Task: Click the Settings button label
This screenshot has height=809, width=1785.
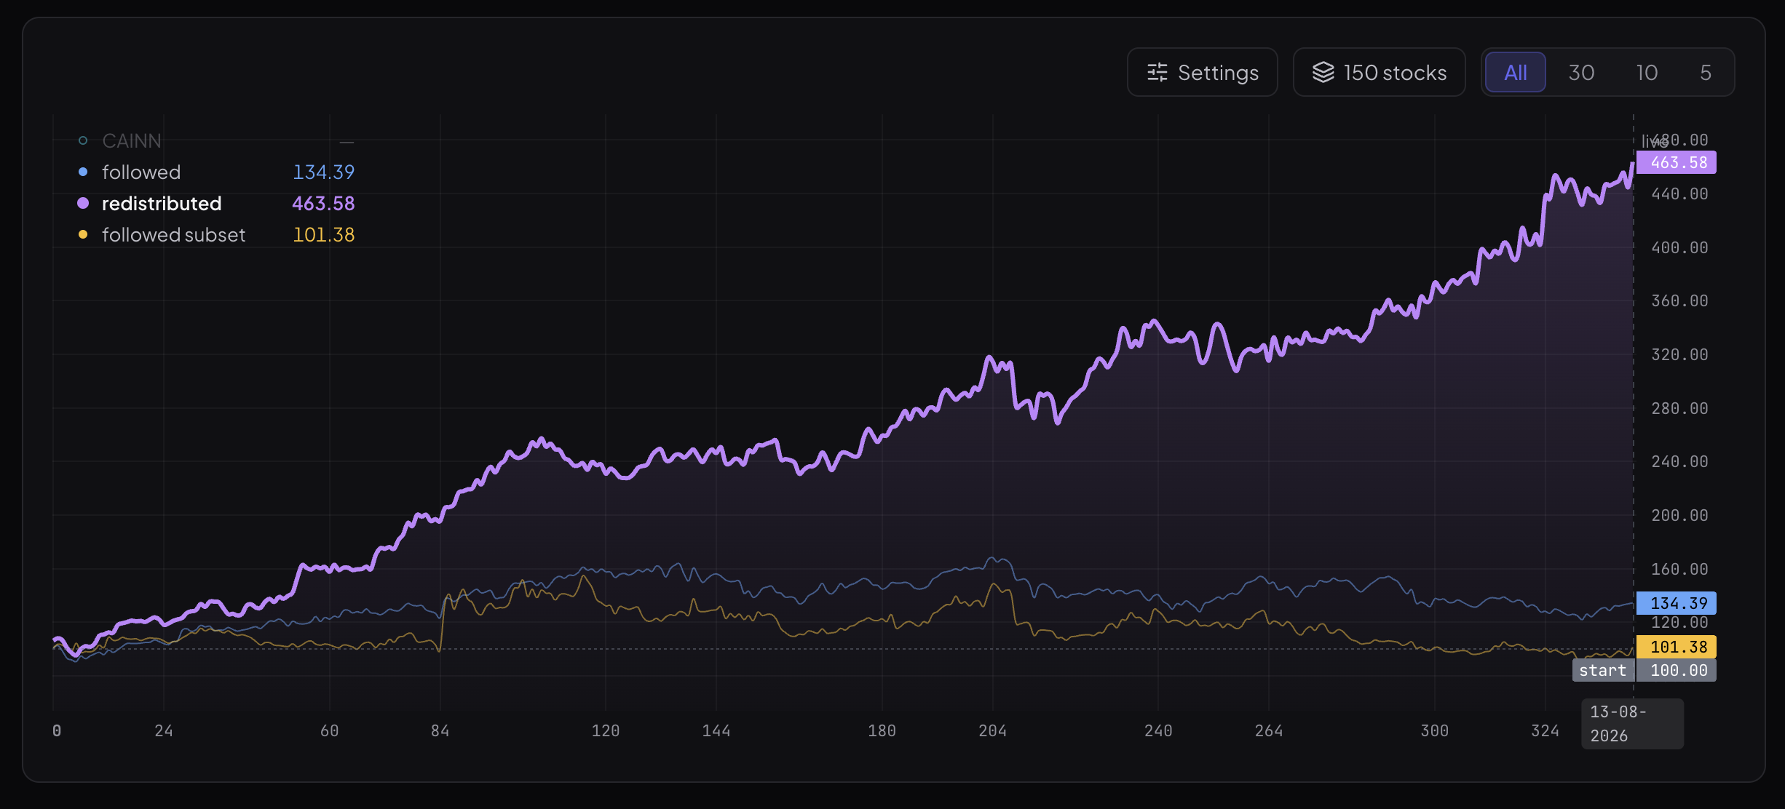Action: tap(1218, 72)
